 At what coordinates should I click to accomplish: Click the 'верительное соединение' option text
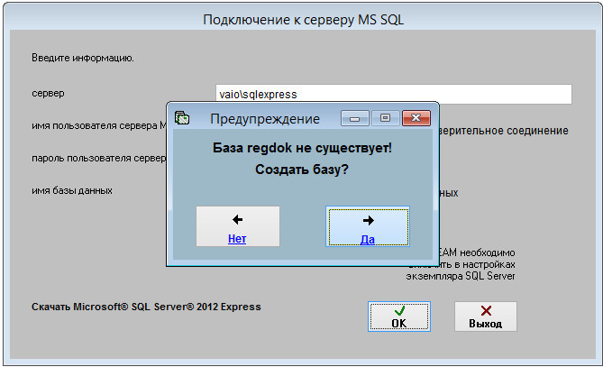(x=504, y=131)
